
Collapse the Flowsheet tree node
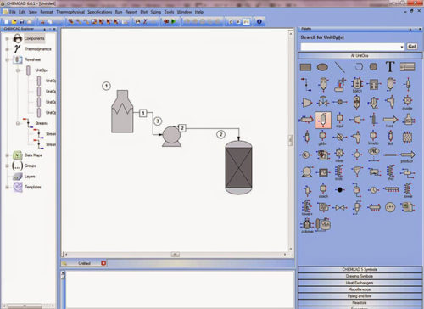click(7, 59)
